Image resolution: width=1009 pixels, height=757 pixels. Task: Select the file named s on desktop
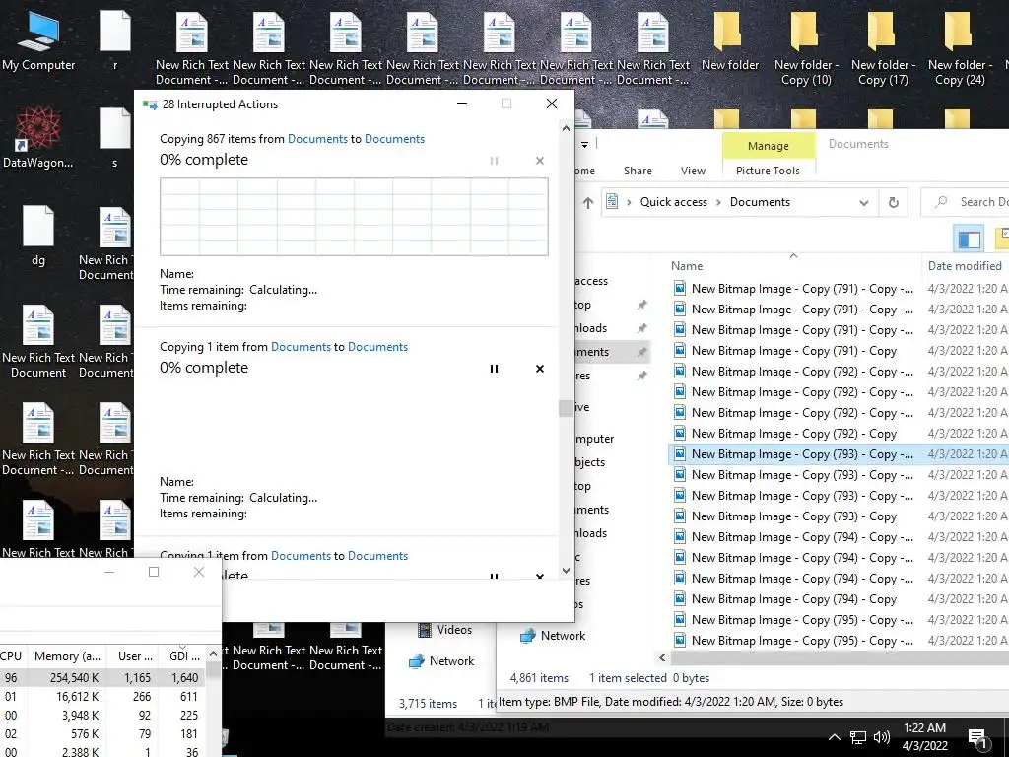(115, 138)
